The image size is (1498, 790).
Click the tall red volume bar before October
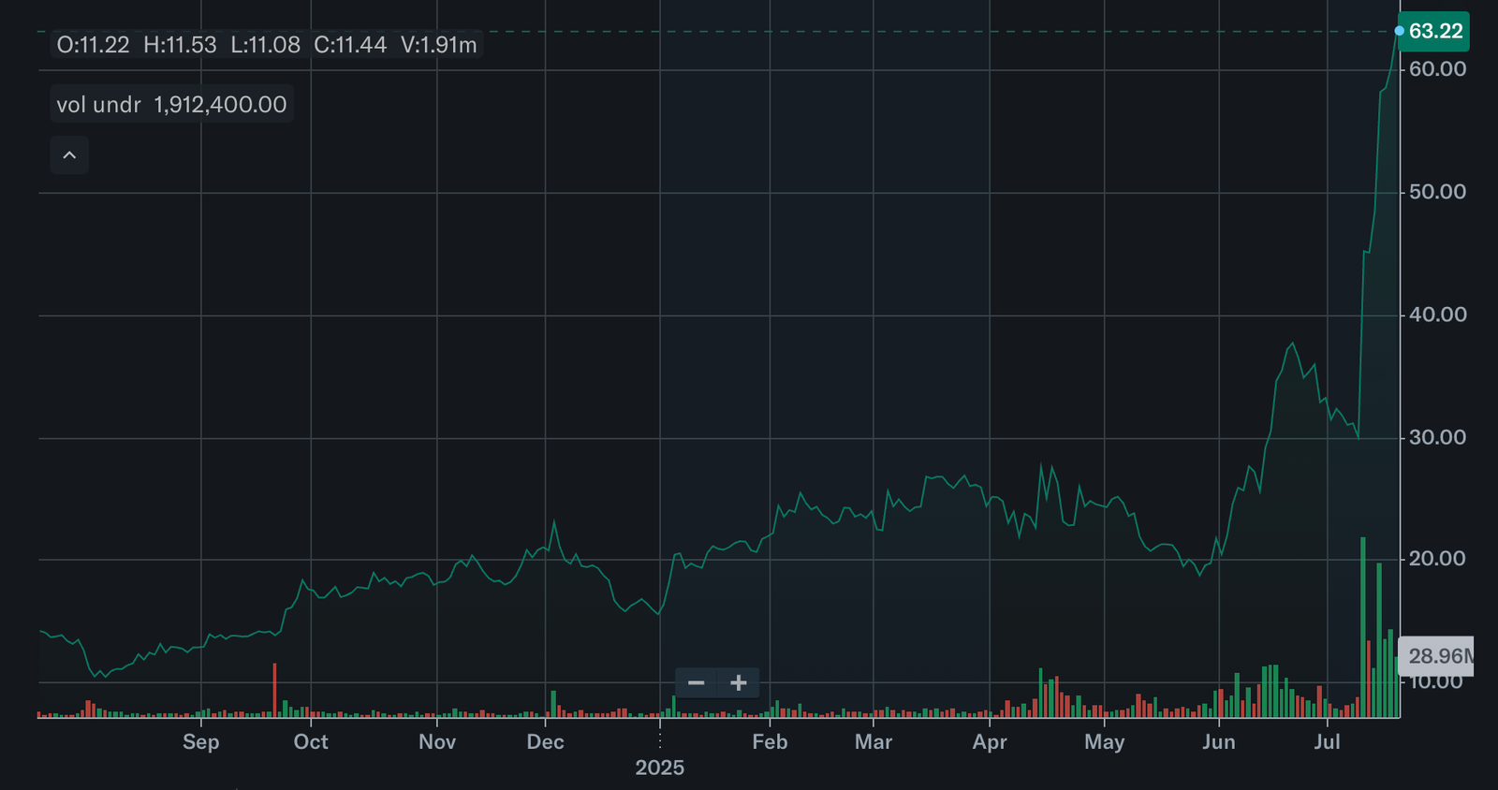(274, 689)
